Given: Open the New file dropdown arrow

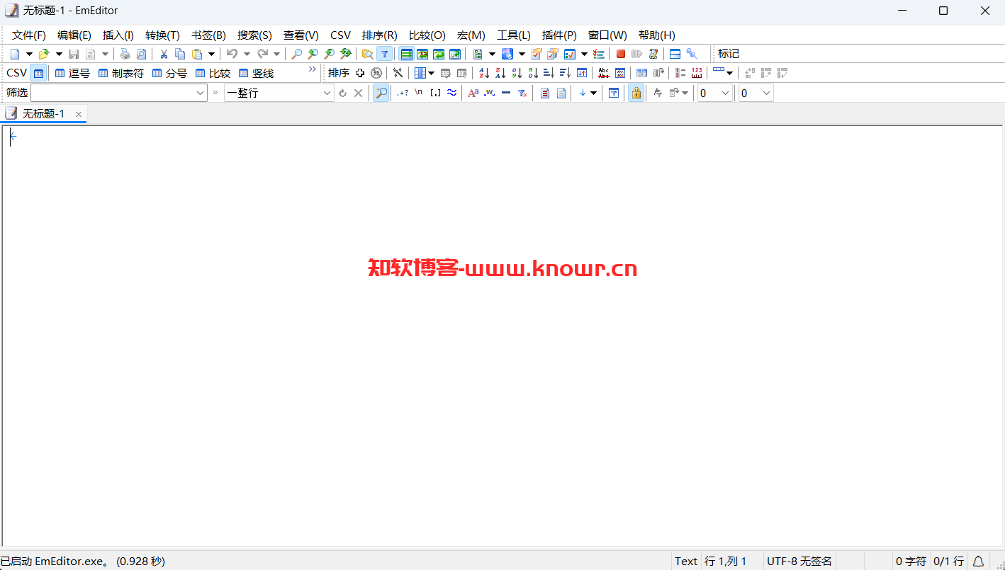Looking at the screenshot, I should click(x=29, y=54).
